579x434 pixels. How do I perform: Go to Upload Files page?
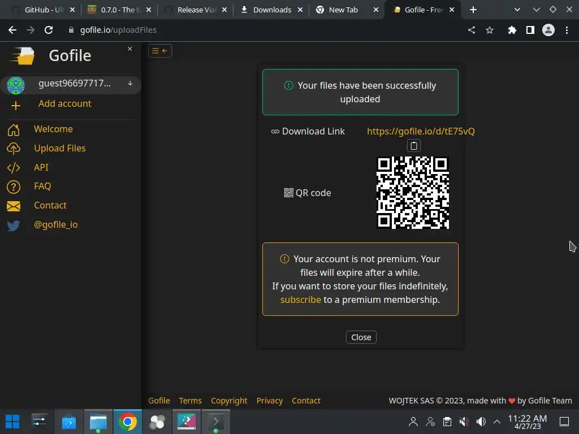(x=60, y=149)
